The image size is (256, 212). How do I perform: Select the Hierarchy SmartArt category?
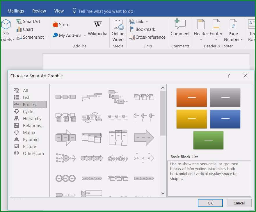coord(30,119)
